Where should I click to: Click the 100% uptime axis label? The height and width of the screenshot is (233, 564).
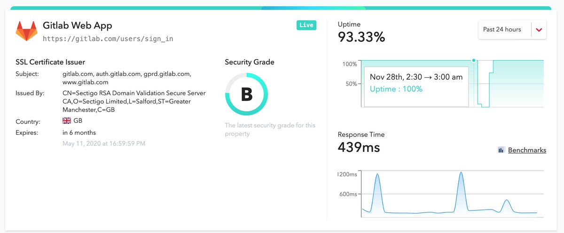pos(350,64)
